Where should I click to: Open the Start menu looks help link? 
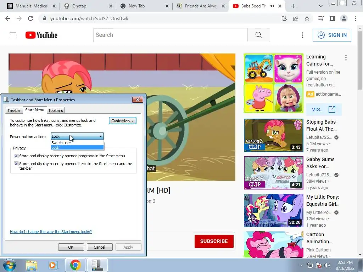coord(51,232)
